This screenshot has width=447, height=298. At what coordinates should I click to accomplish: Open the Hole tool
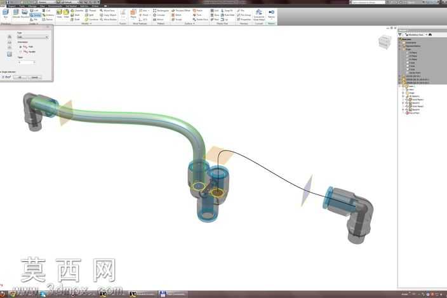[59, 14]
